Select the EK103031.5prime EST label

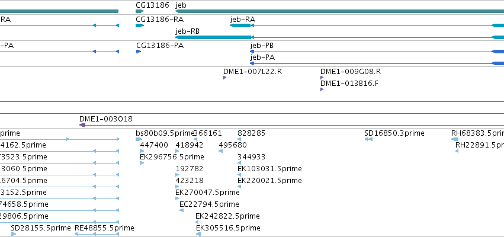pyautogui.click(x=269, y=169)
